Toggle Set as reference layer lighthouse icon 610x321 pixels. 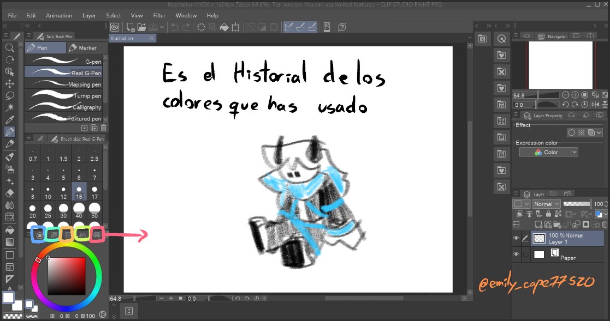(x=529, y=214)
